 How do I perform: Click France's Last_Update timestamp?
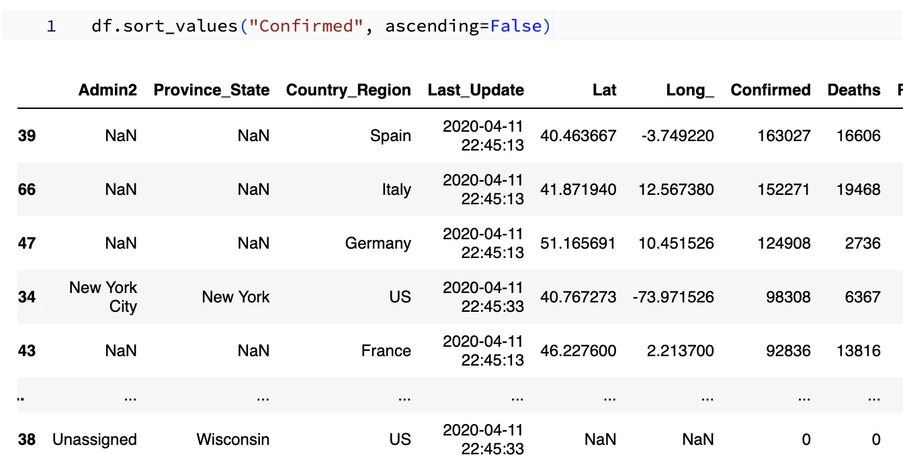tap(483, 351)
